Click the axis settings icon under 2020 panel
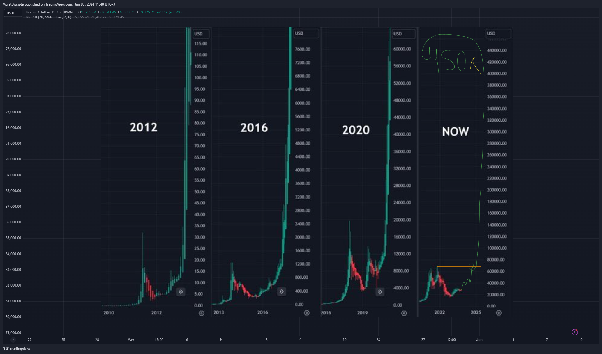 coord(404,313)
